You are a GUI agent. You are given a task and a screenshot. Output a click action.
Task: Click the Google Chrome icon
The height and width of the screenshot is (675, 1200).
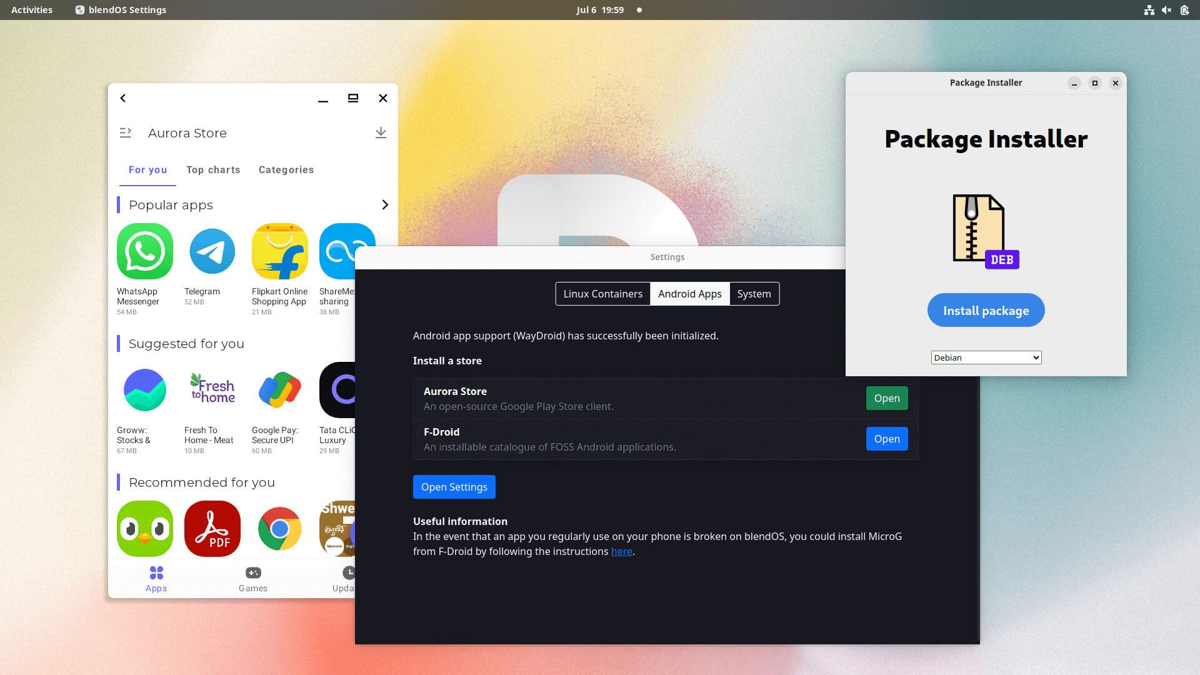[279, 528]
